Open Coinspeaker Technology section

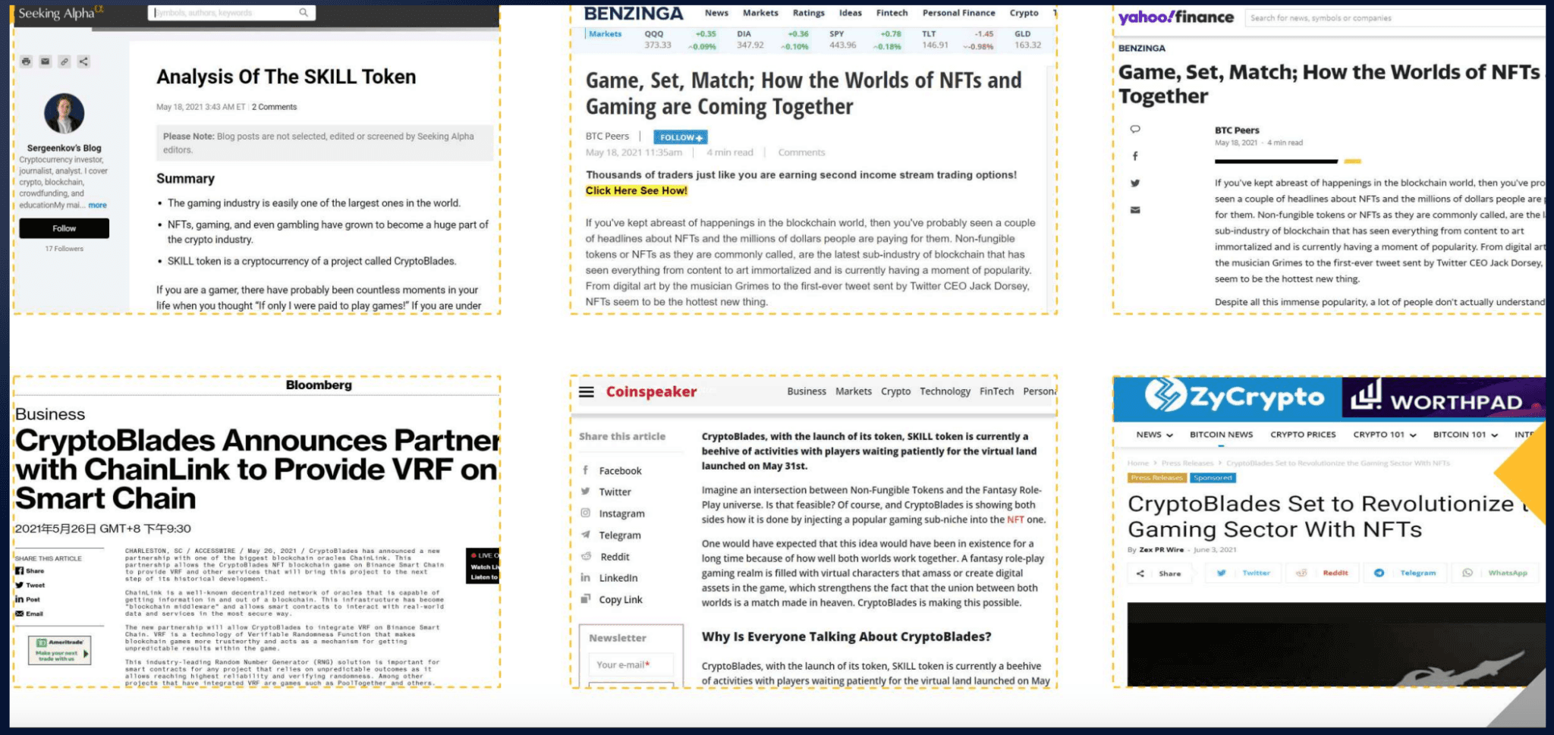click(945, 391)
